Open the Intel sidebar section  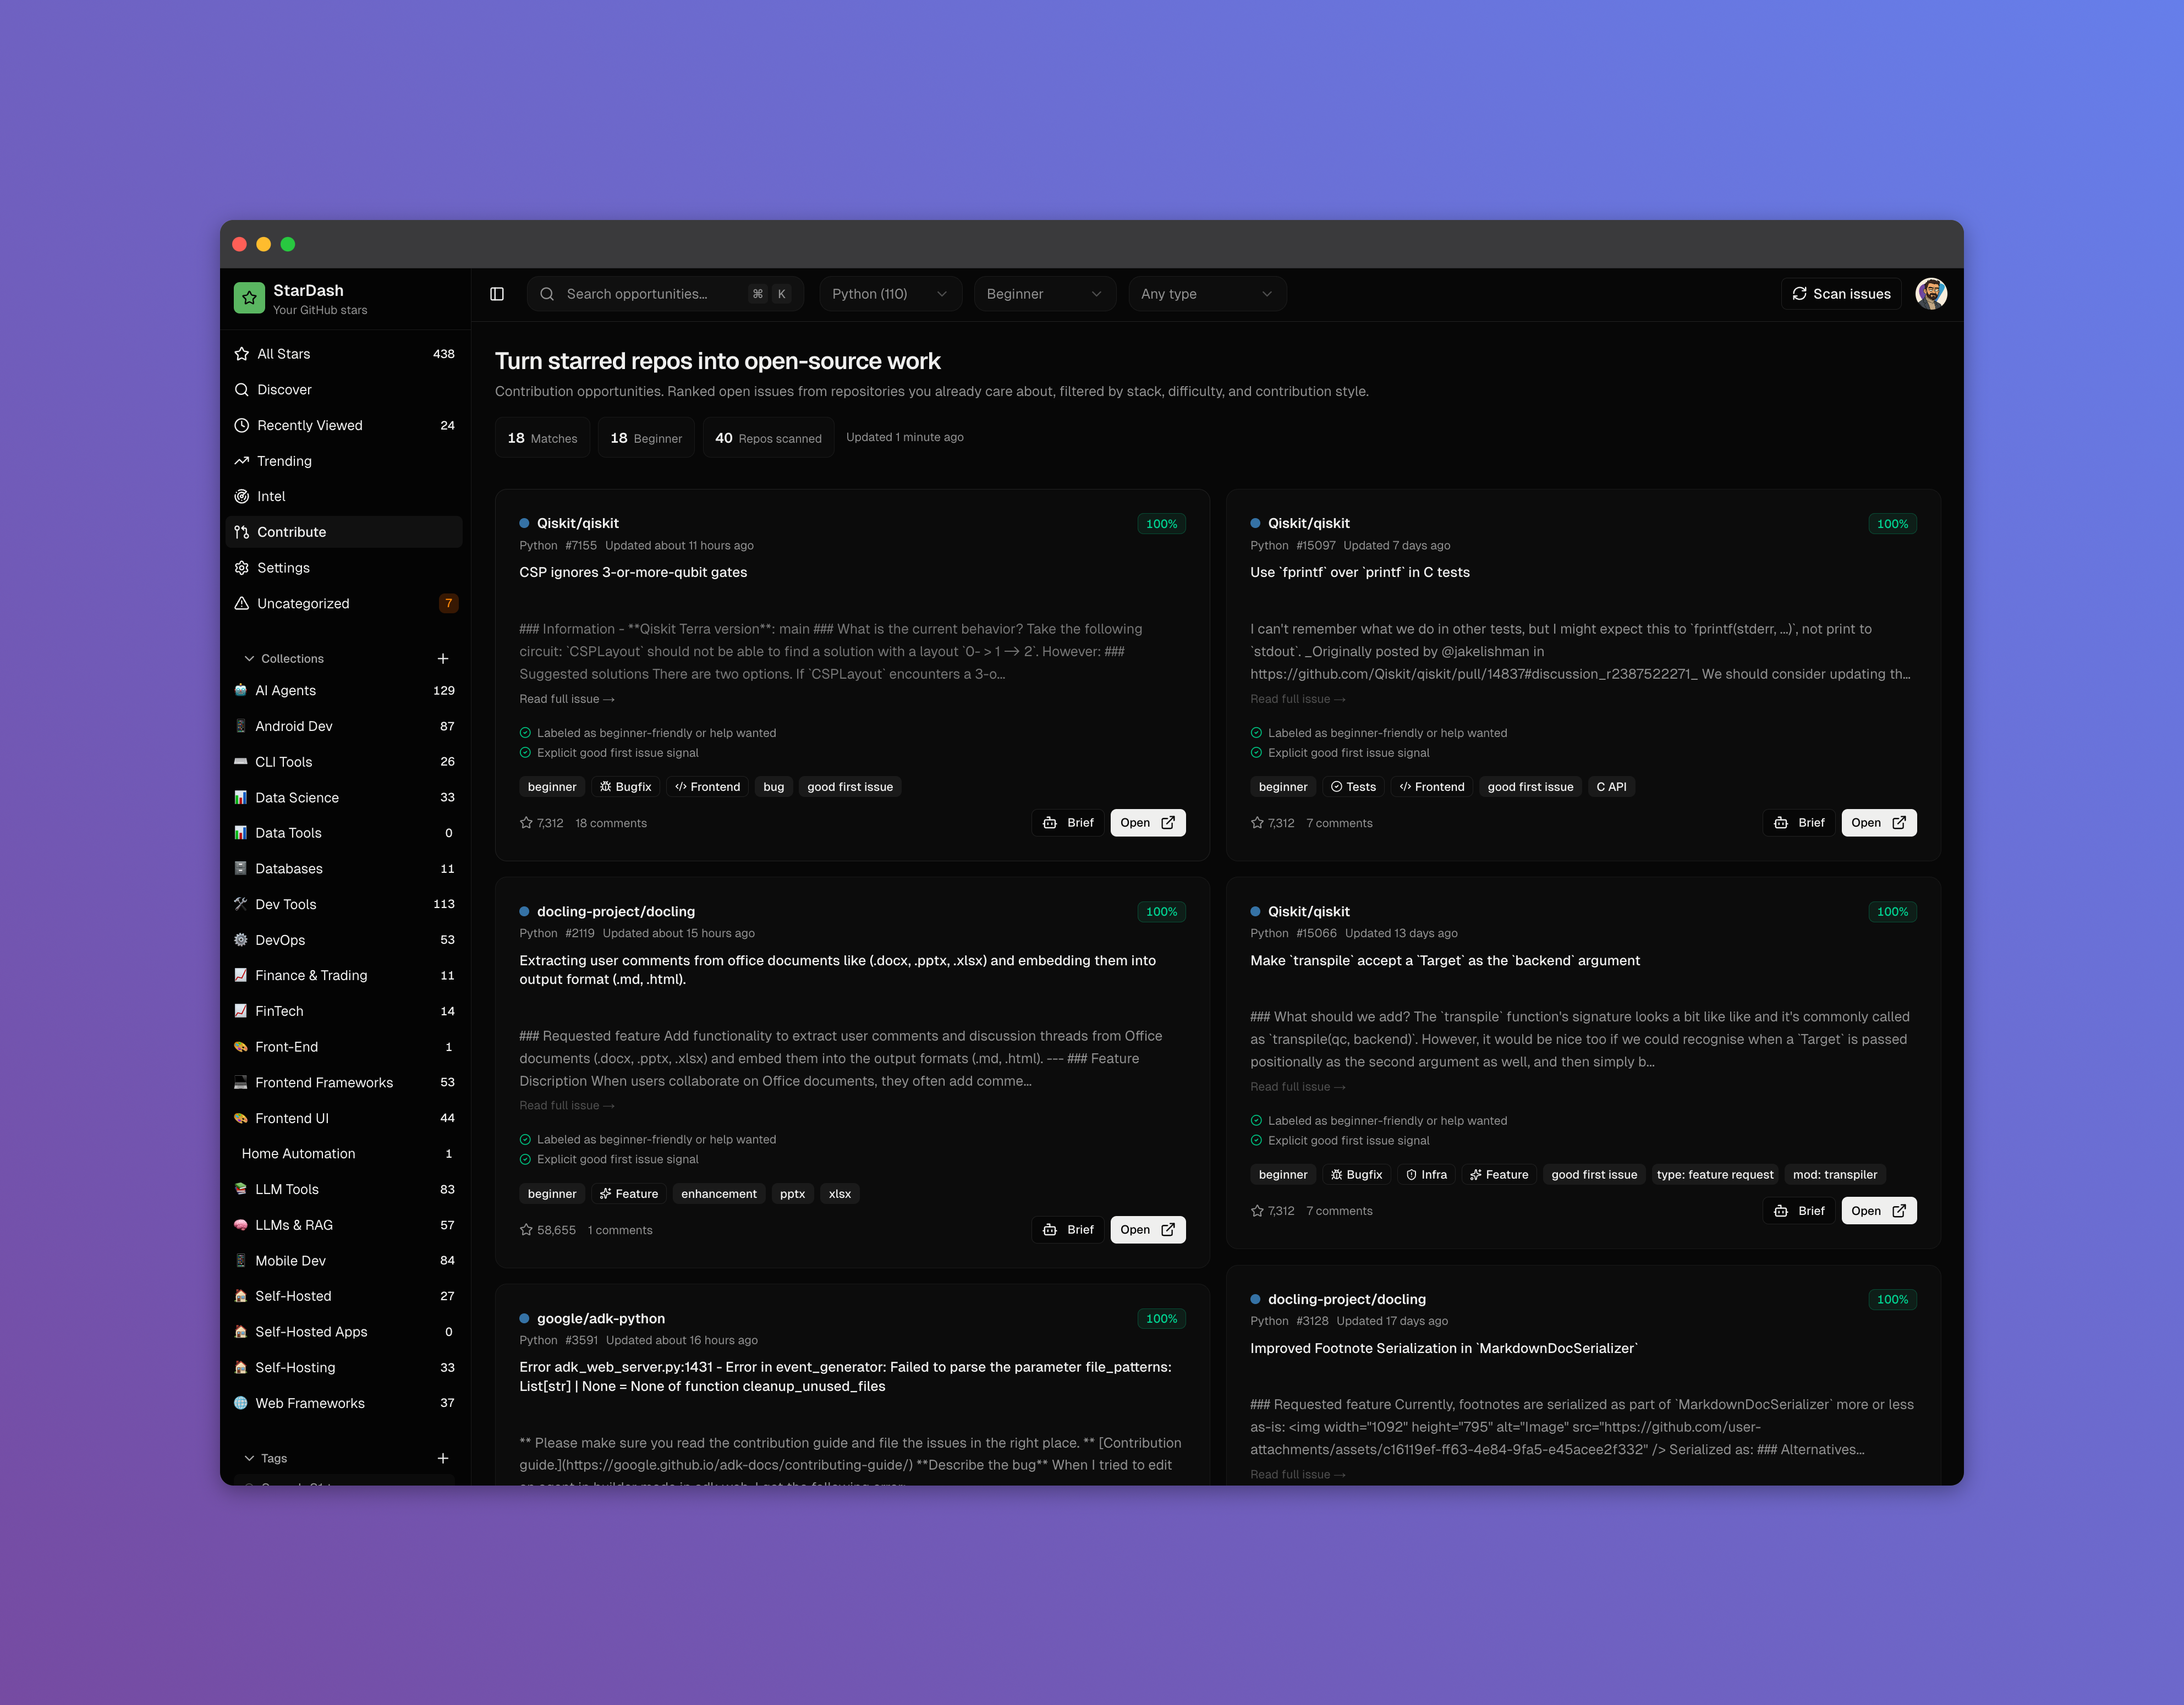click(x=271, y=496)
